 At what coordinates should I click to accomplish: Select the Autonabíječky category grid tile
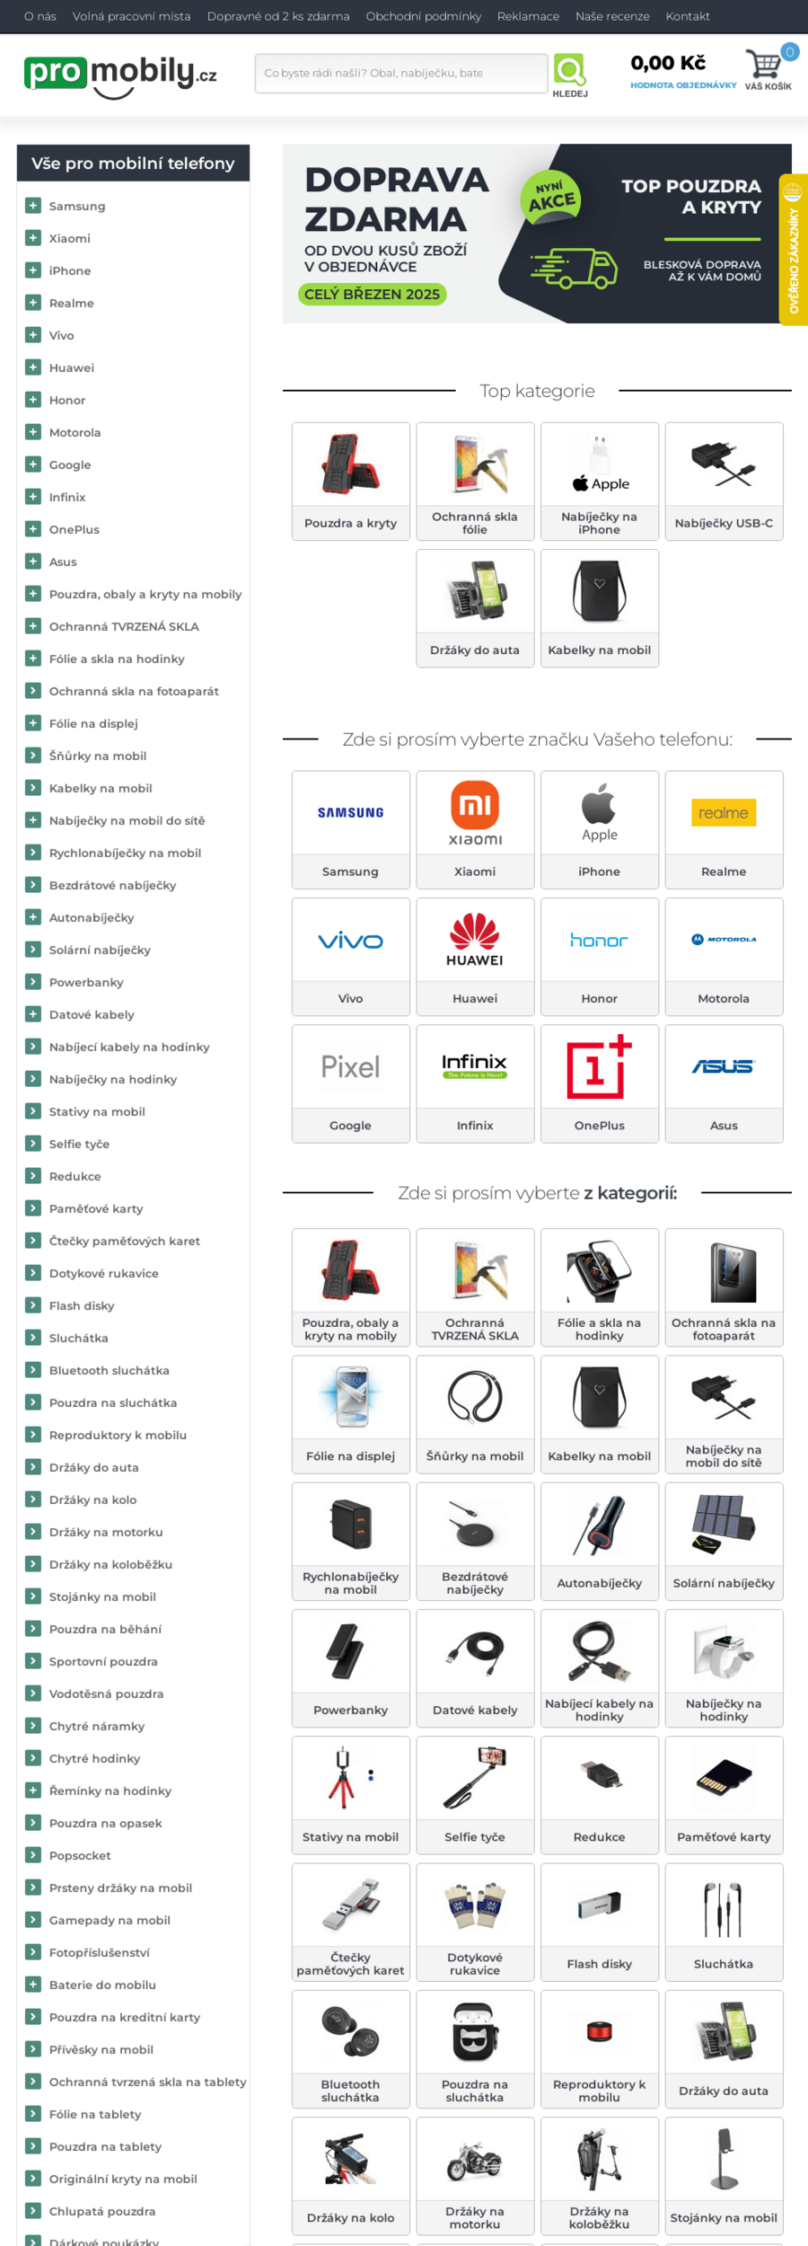(x=600, y=1542)
